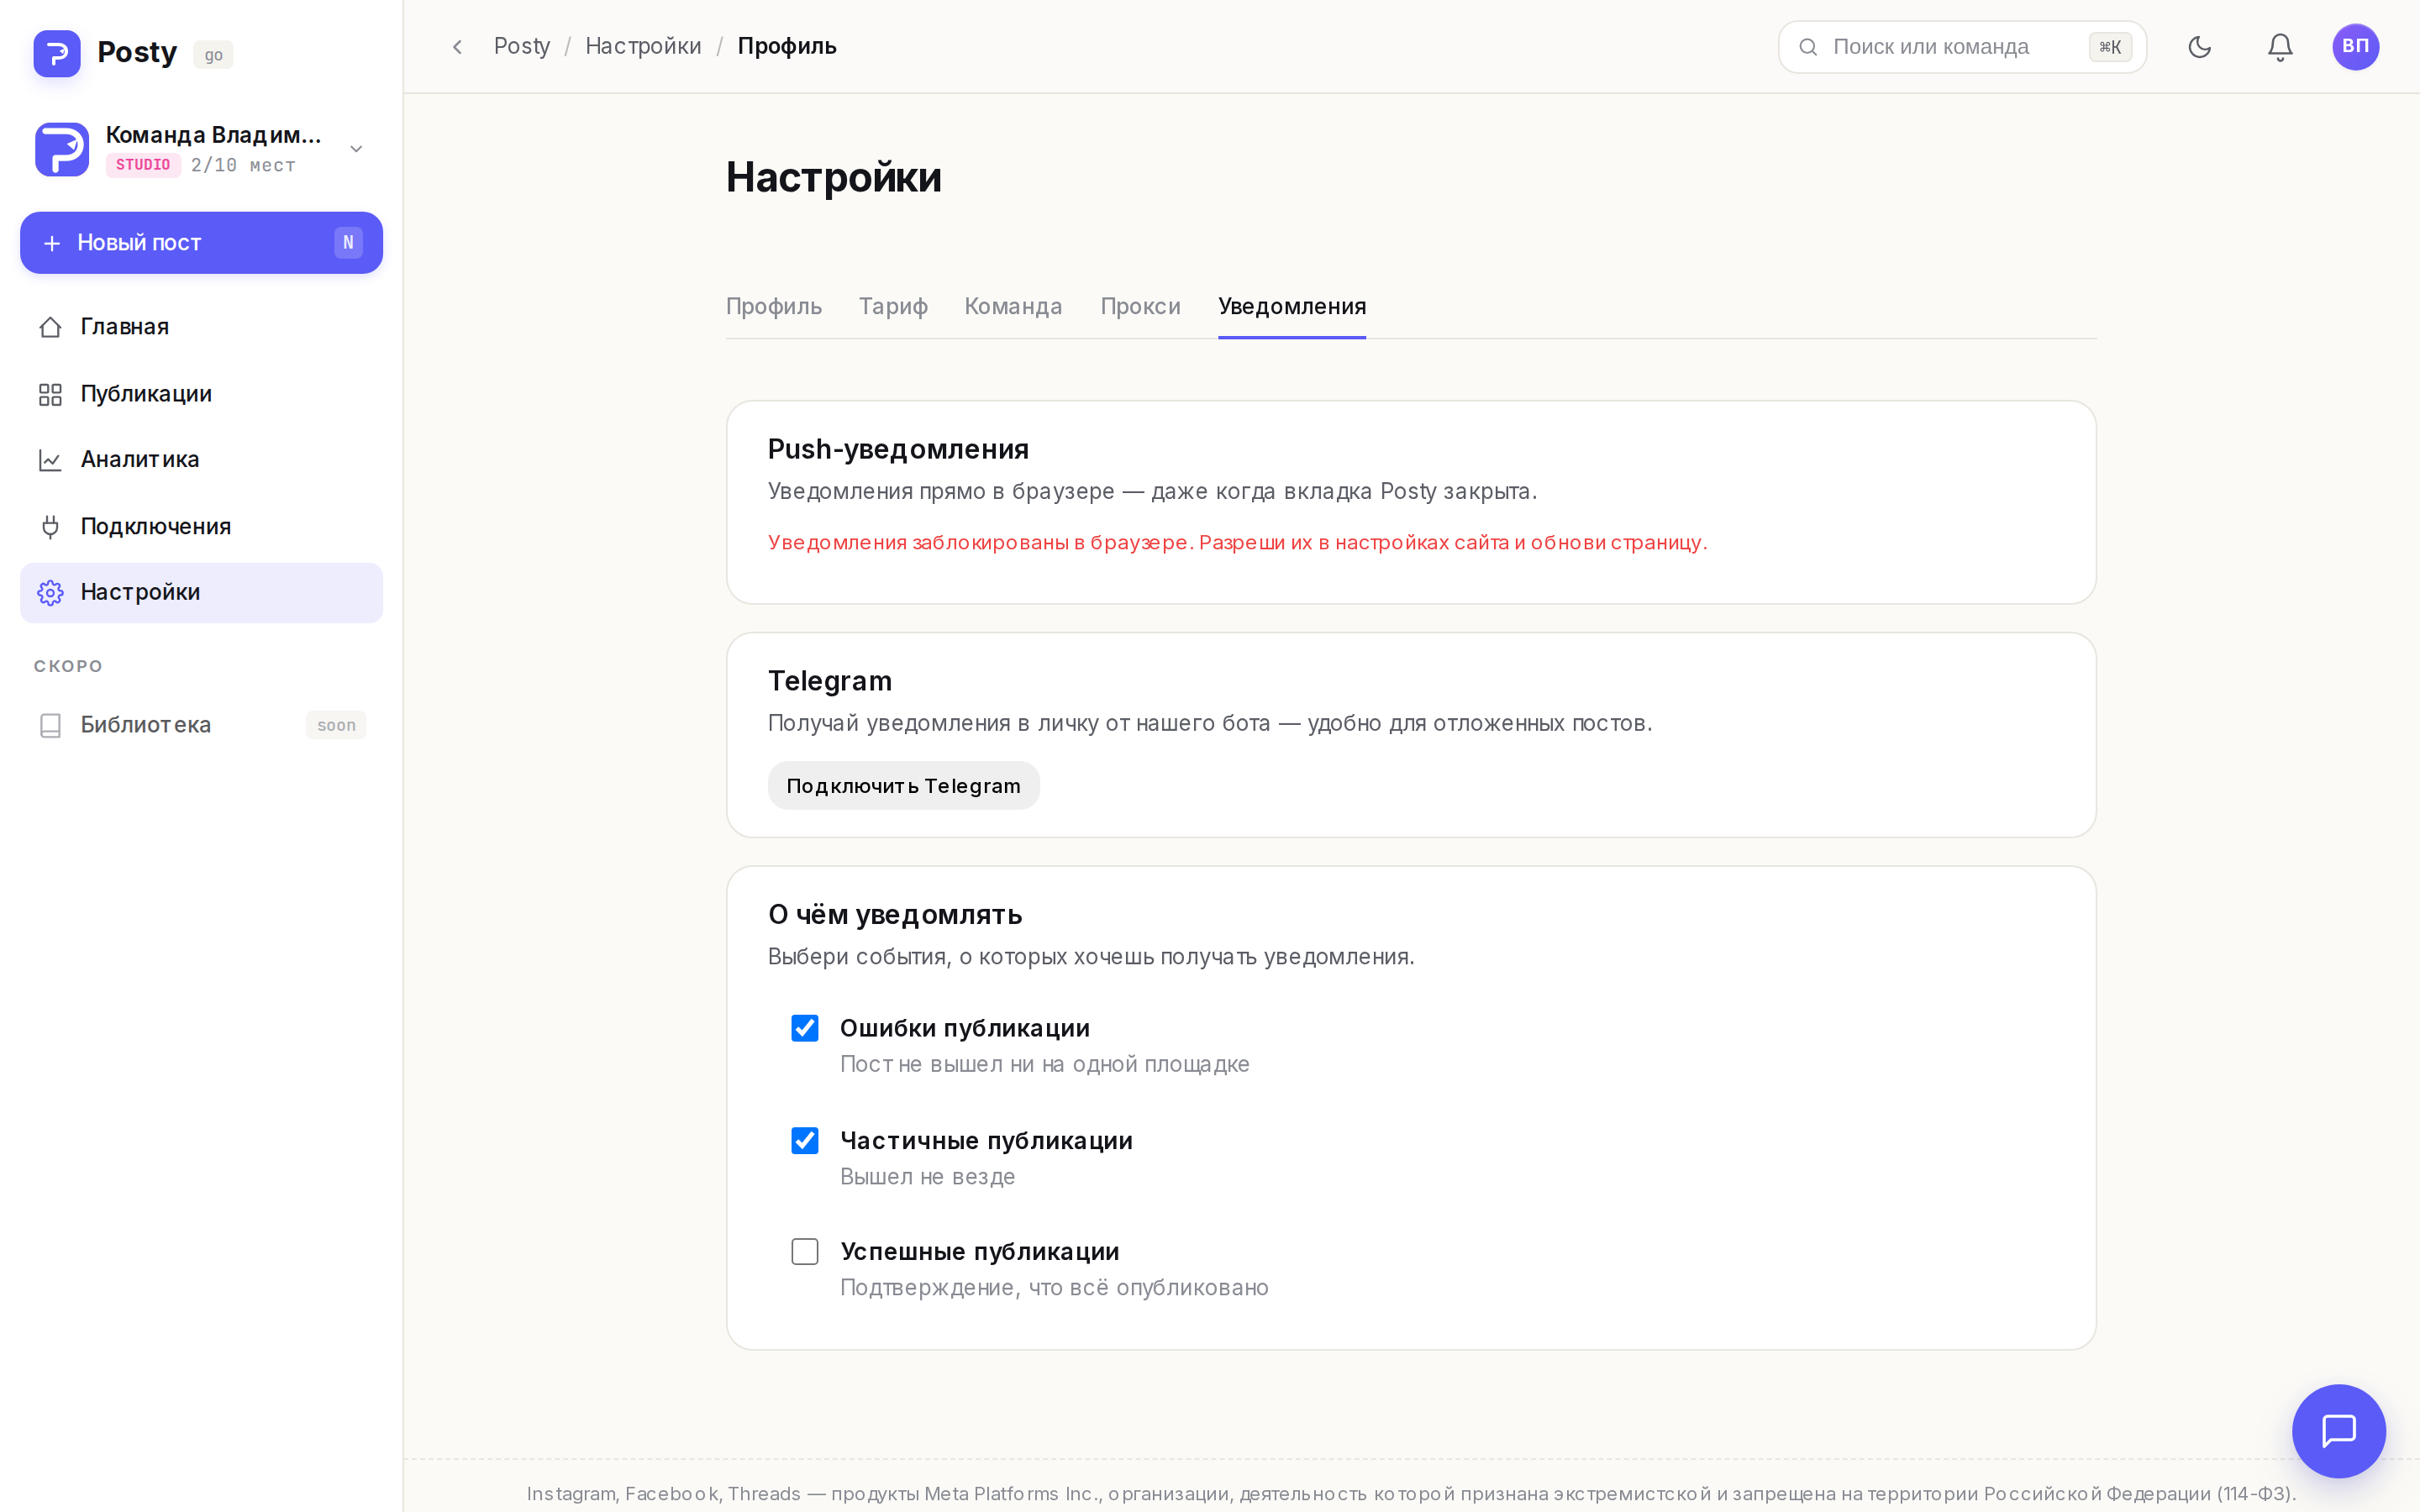
Task: Click the Posty logo icon in sidebar
Action: coord(57,53)
